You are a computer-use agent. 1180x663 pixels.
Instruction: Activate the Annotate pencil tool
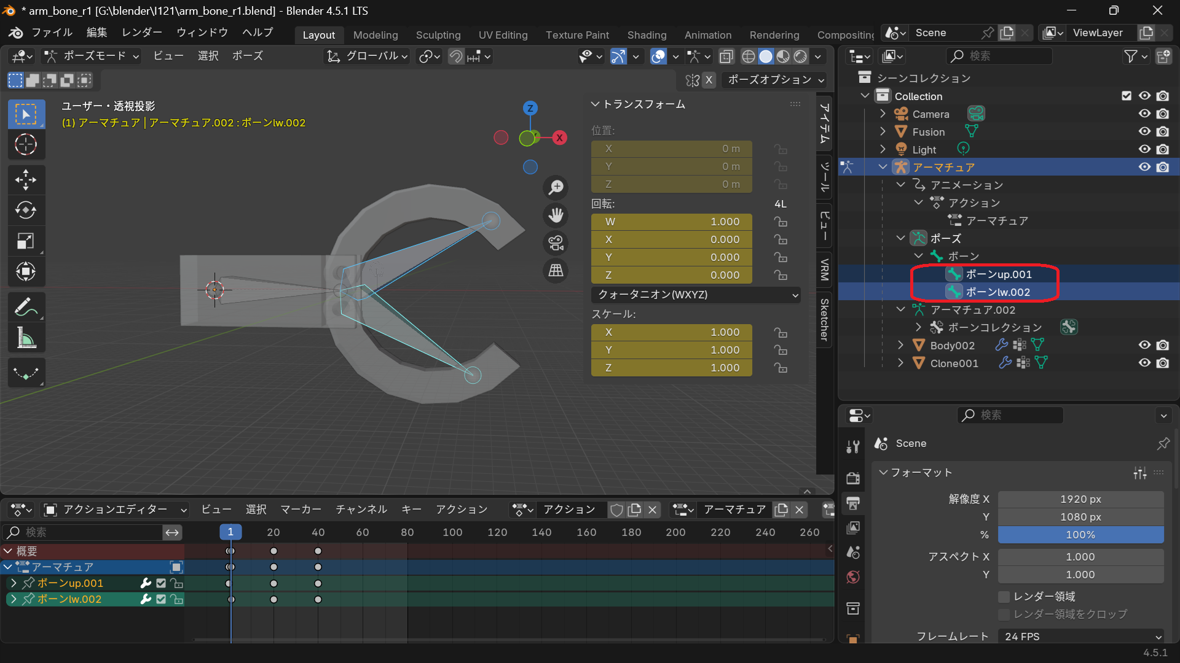coord(26,306)
